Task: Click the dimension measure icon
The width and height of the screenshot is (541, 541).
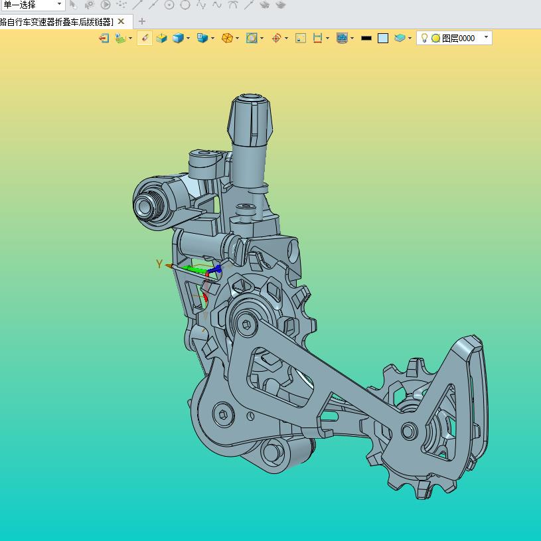Action: (317, 39)
